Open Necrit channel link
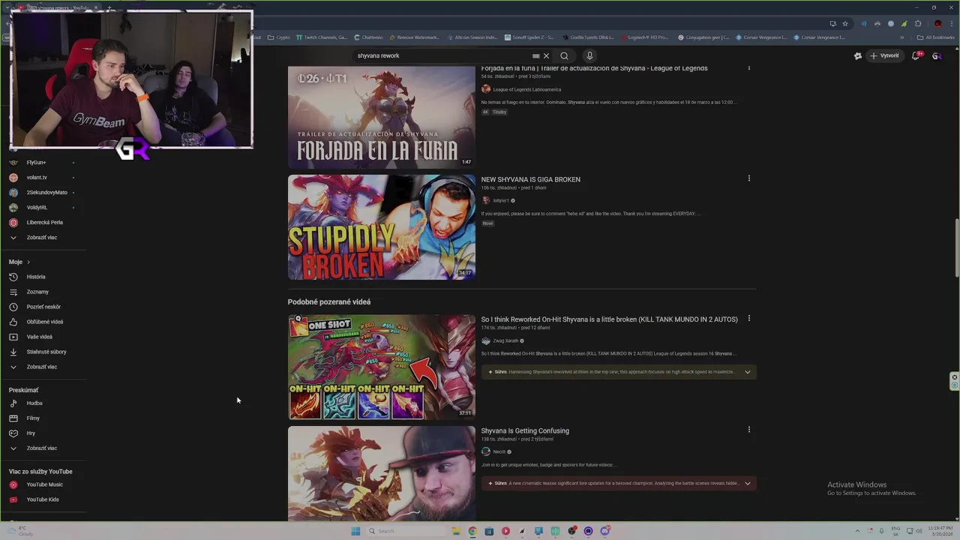The height and width of the screenshot is (540, 960). click(x=499, y=452)
